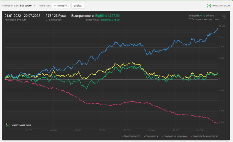Click the '+ ФИЛЬТР...' add filter button

61,6
